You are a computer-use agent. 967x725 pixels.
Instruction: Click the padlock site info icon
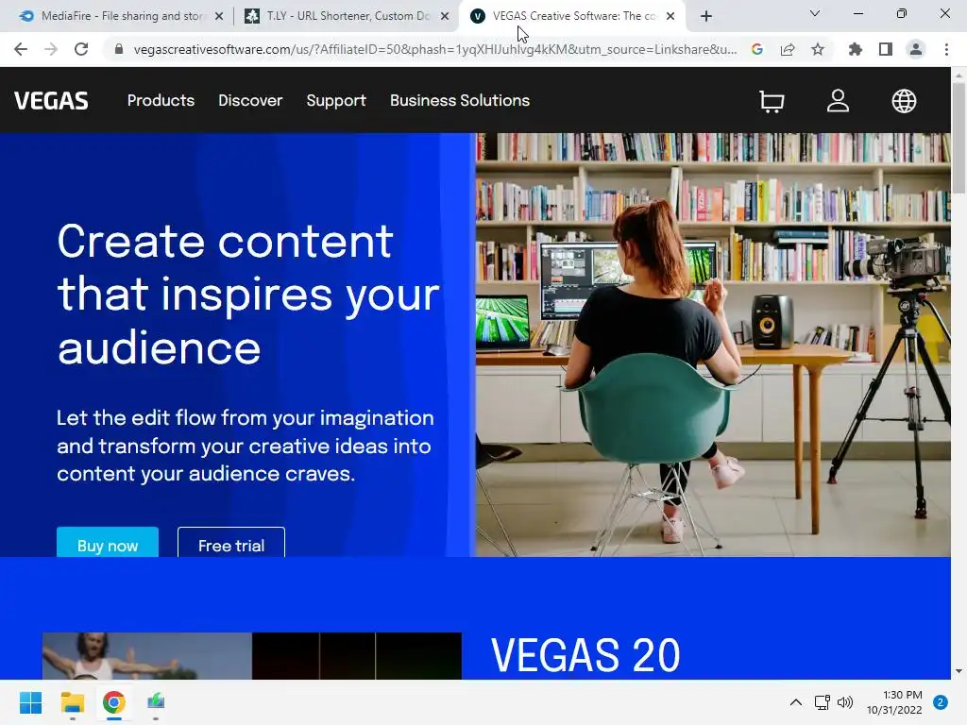[119, 49]
